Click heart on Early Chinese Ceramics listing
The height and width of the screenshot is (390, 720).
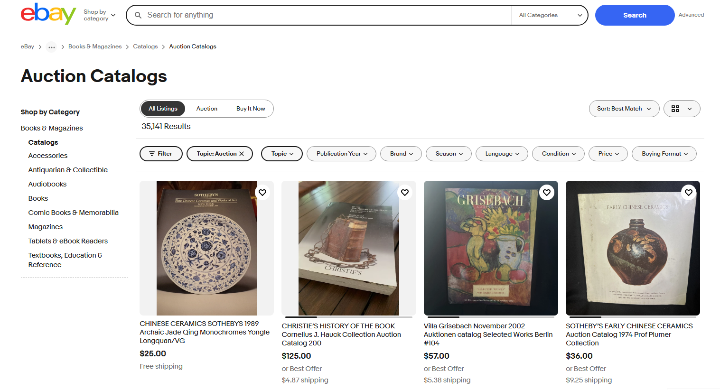(x=689, y=192)
